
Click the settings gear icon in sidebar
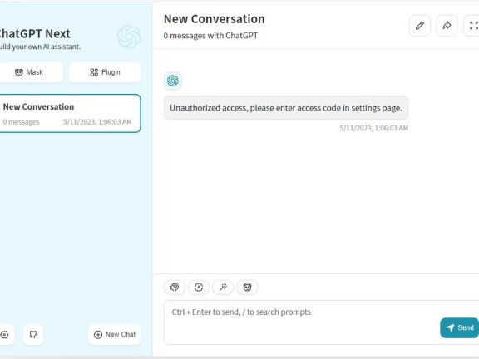click(x=5, y=335)
